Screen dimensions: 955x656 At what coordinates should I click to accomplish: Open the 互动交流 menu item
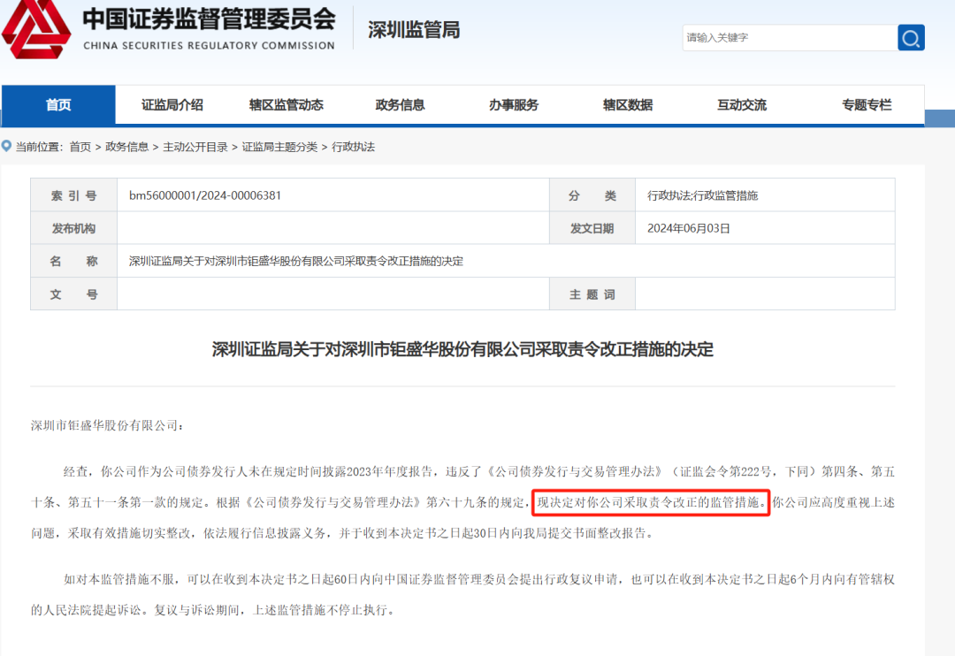pos(742,104)
